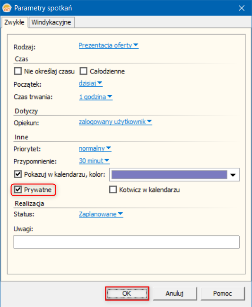Check Kotwicz w kalendarzu option

tap(113, 190)
